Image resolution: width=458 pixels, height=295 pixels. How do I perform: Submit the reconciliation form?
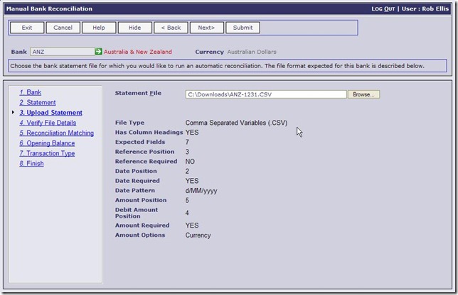click(243, 28)
